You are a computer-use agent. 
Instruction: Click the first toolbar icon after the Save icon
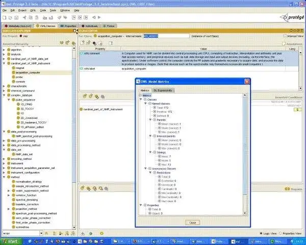pyautogui.click(x=24, y=17)
